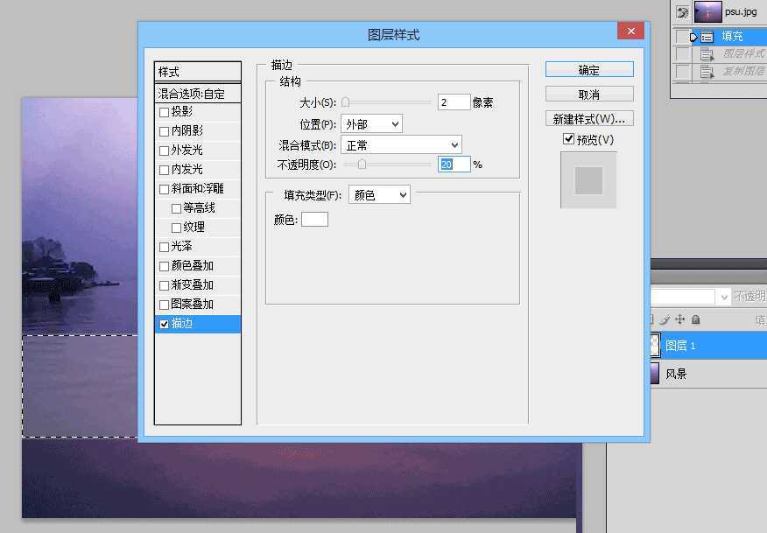Click the 确定 confirm button

click(588, 69)
